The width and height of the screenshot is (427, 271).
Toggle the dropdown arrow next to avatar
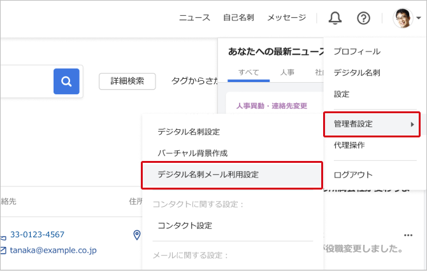[418, 18]
